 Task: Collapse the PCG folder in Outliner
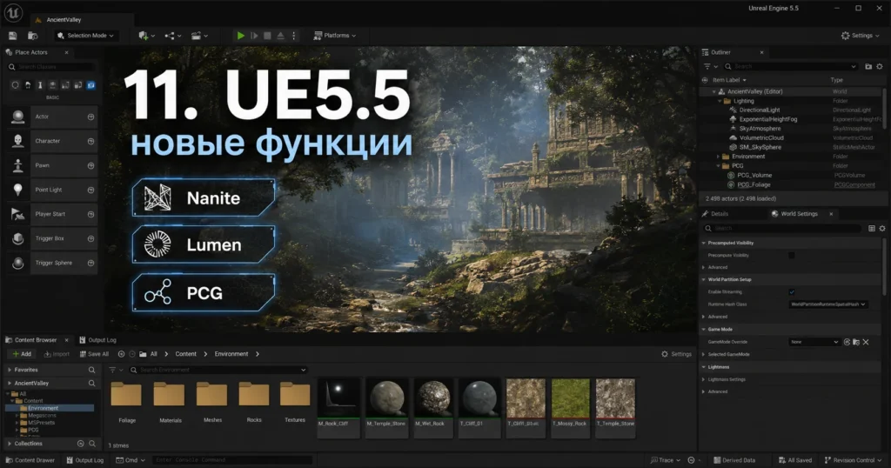click(x=719, y=166)
